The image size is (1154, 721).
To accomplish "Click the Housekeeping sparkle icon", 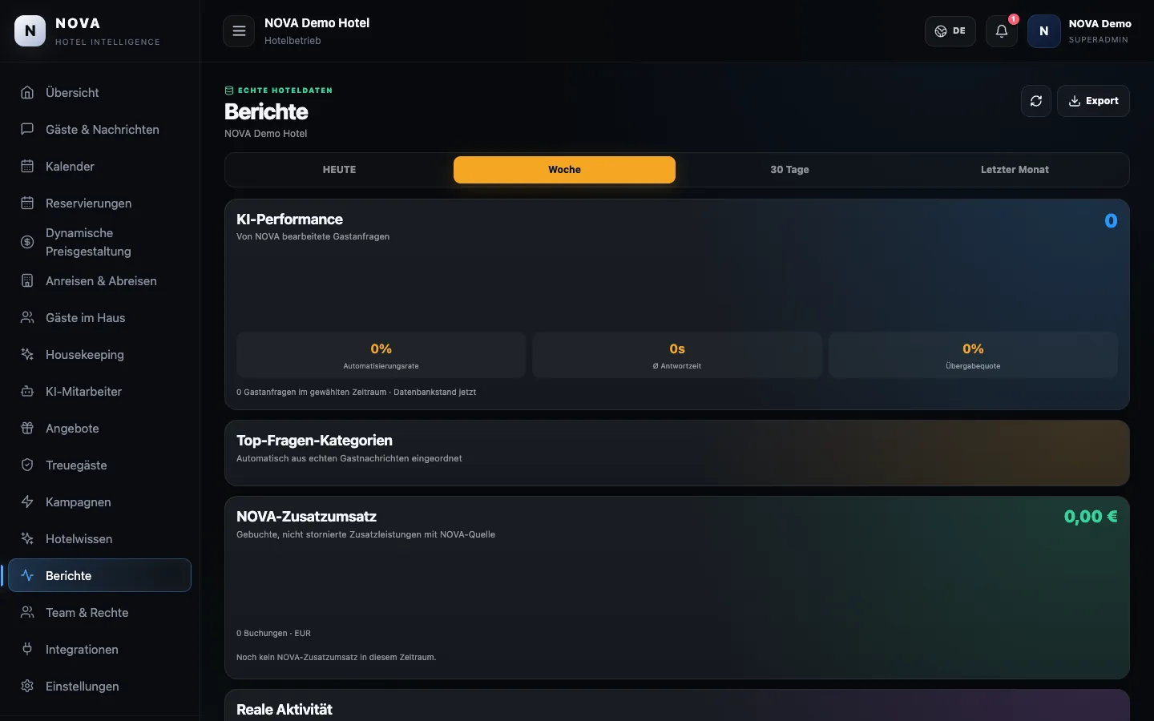I will point(27,355).
